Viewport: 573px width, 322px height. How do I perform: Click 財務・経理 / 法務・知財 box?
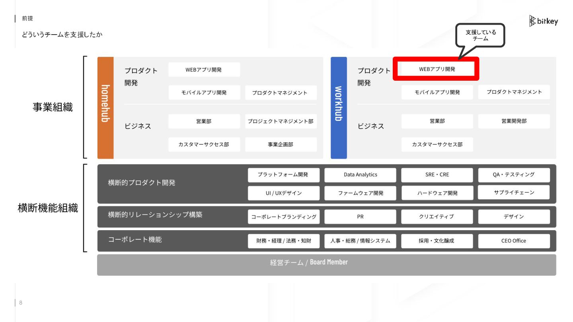coord(283,241)
